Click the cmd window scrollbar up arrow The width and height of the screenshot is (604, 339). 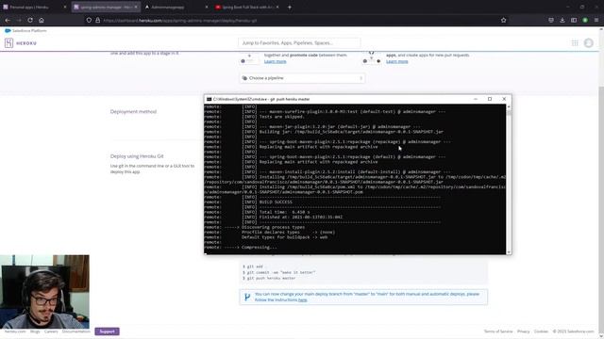point(509,106)
